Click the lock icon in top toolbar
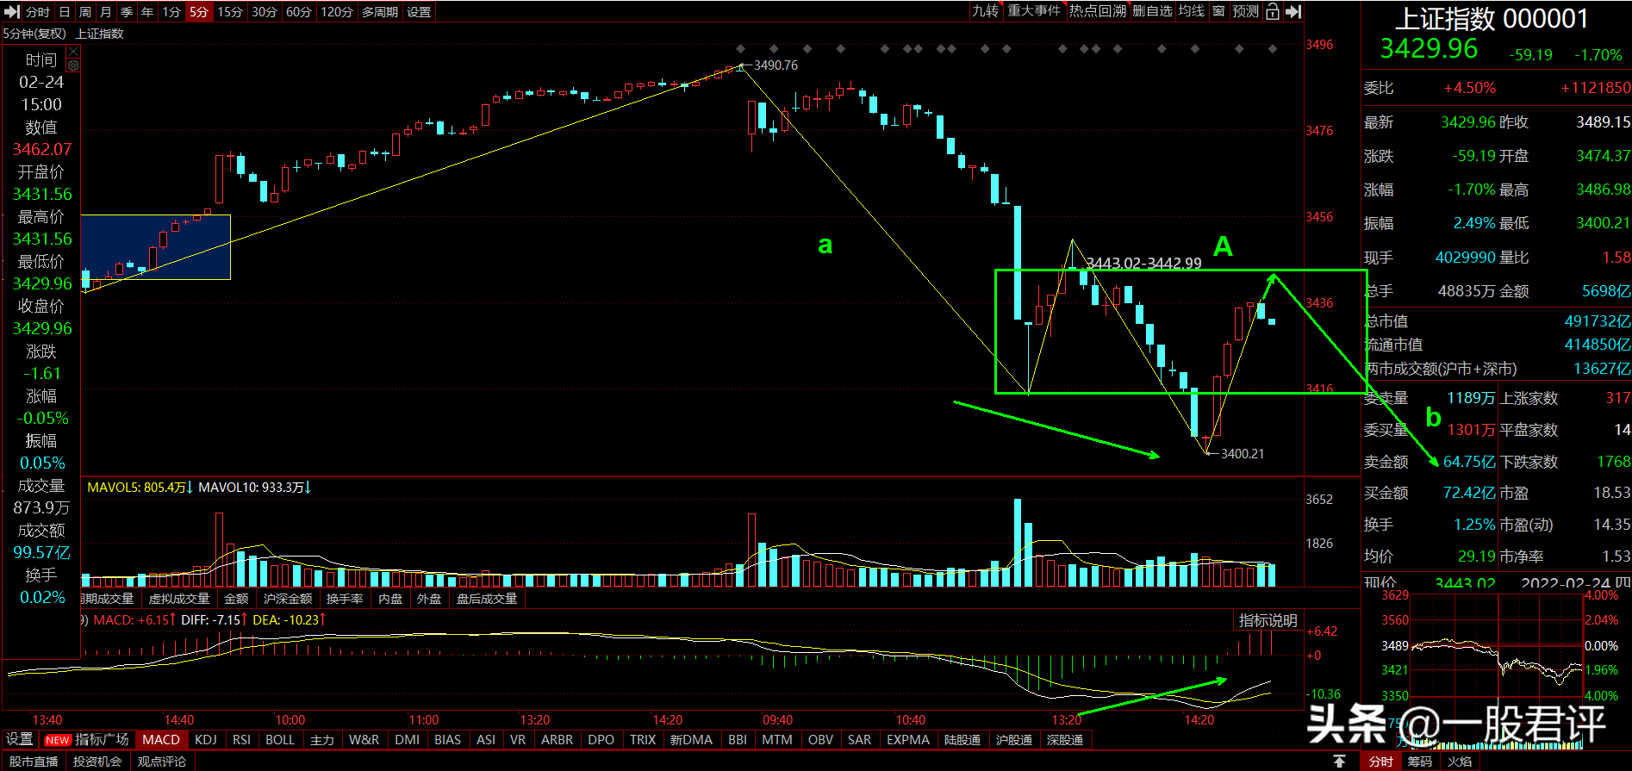1632x771 pixels. click(x=1272, y=12)
